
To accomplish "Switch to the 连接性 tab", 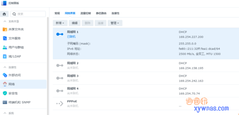I will coord(115,13).
